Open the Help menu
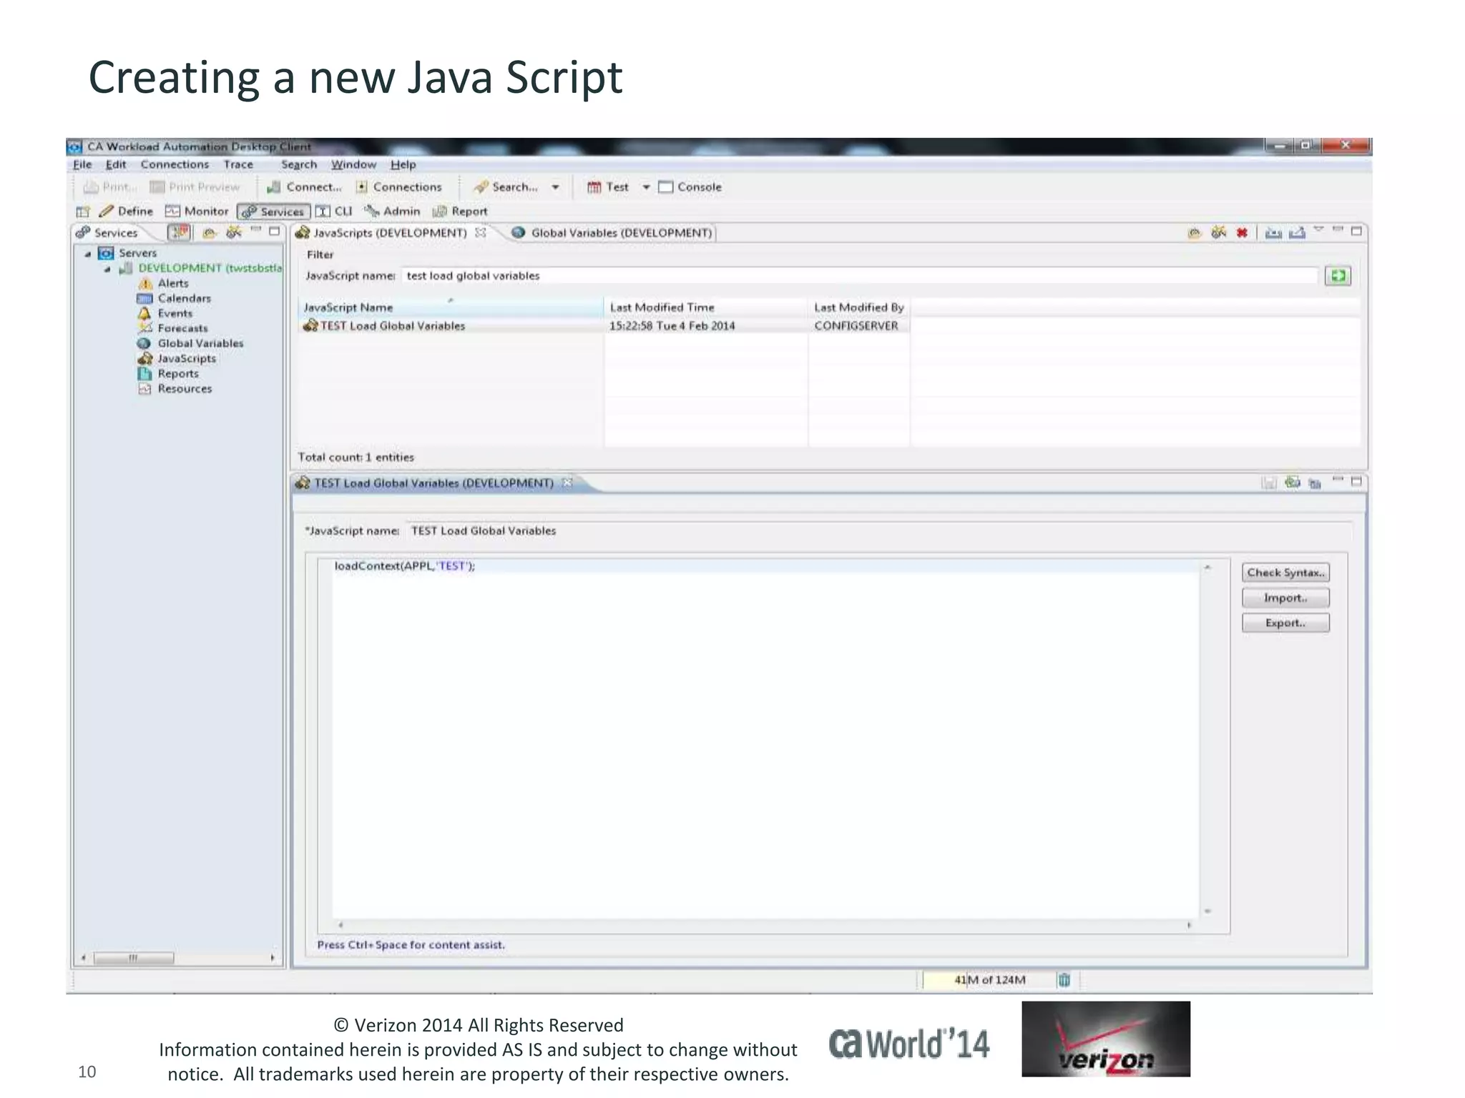 click(403, 164)
